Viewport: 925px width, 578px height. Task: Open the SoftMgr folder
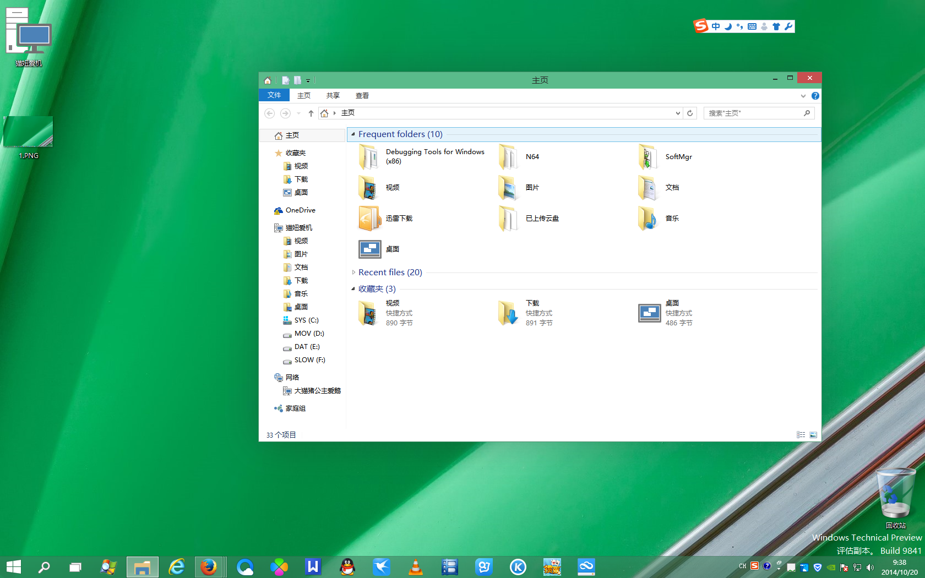tap(665, 157)
